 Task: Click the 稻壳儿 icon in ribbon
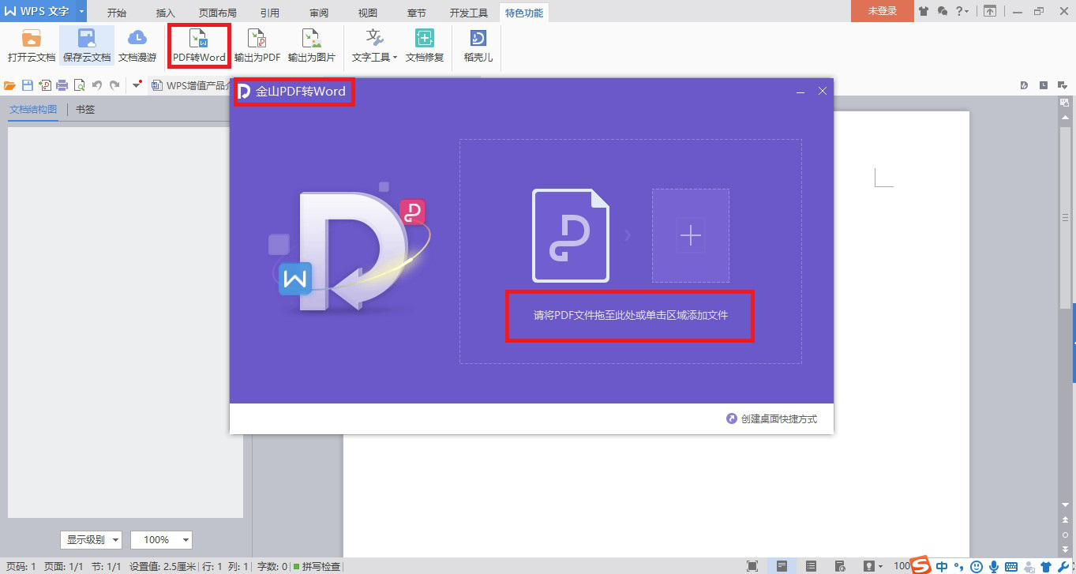(478, 45)
